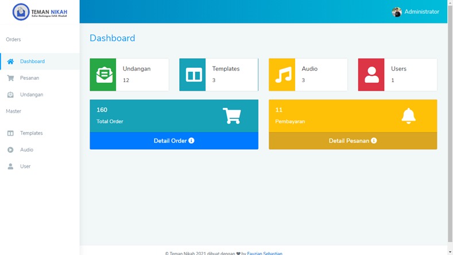This screenshot has width=453, height=255.
Task: Click the vertical page scrollbar
Action: pos(450,115)
